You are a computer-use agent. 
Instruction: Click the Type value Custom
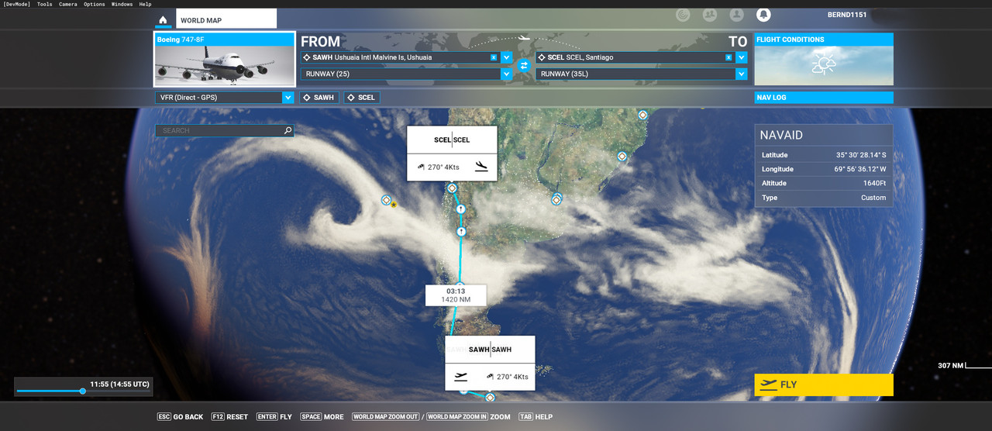tap(873, 198)
